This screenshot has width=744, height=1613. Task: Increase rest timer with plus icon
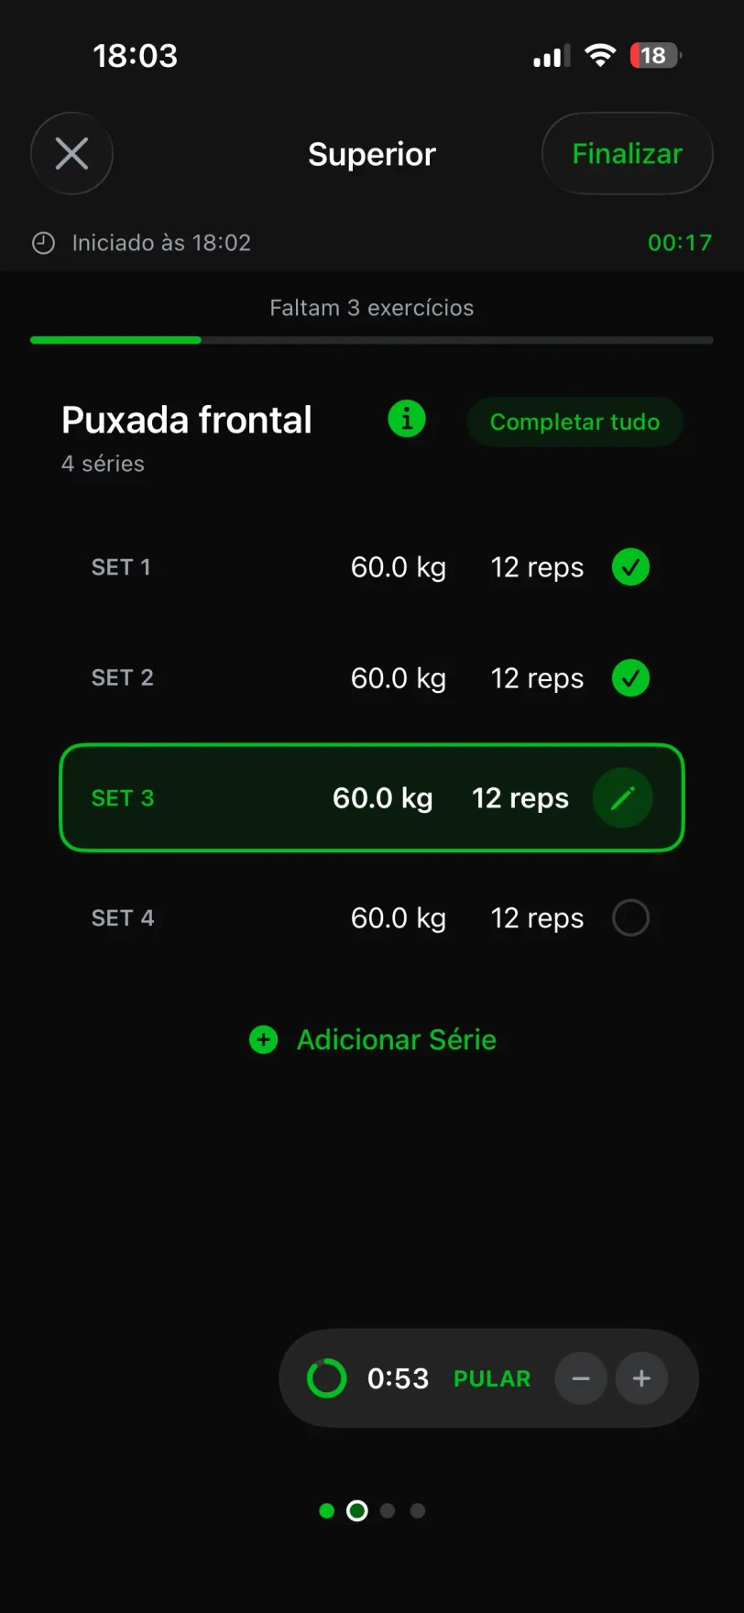click(x=641, y=1378)
